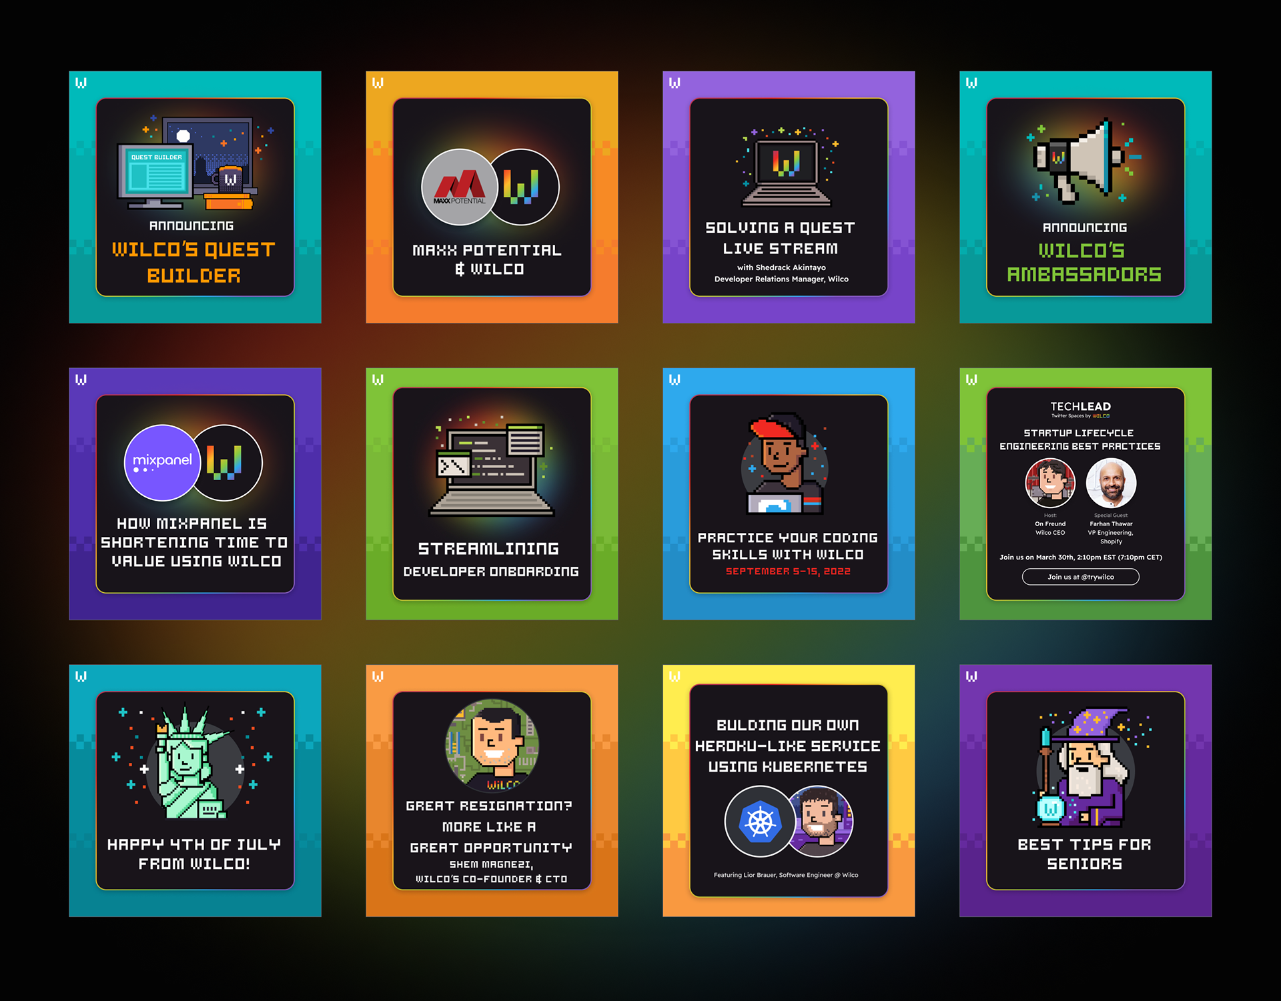Click the laptop illustration in Streamlining card
1281x1001 pixels.
pos(492,470)
